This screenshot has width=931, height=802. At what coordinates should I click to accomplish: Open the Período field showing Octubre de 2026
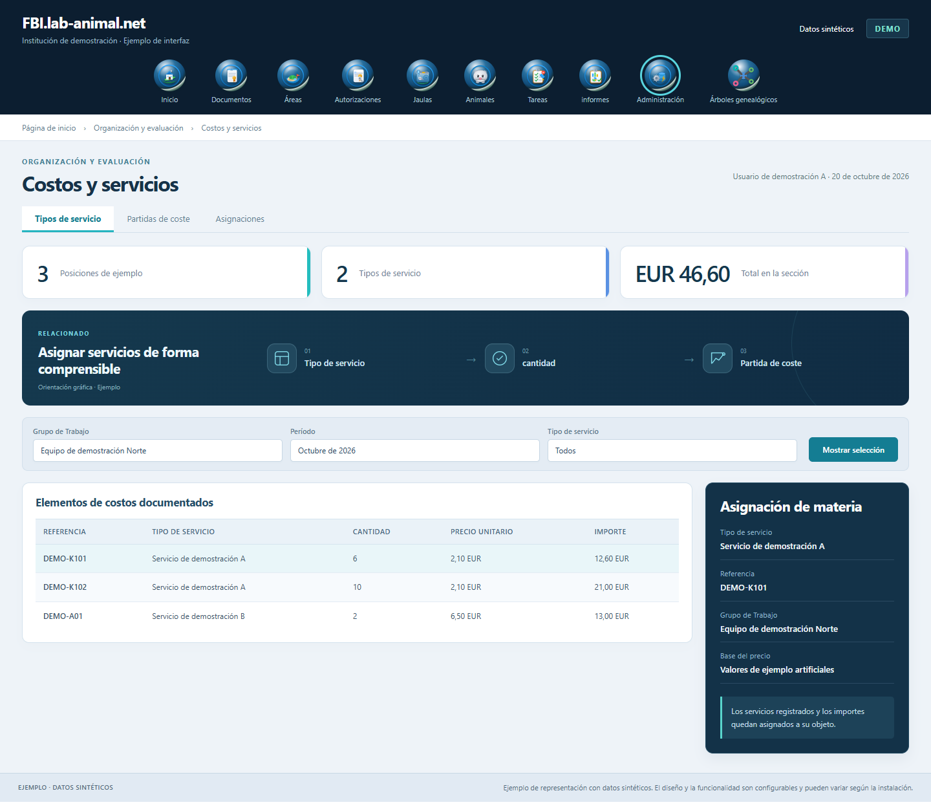[x=415, y=451]
